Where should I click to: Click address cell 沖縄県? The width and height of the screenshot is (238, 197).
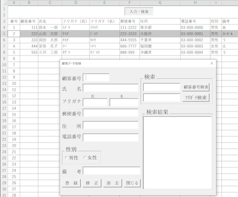pos(160,52)
